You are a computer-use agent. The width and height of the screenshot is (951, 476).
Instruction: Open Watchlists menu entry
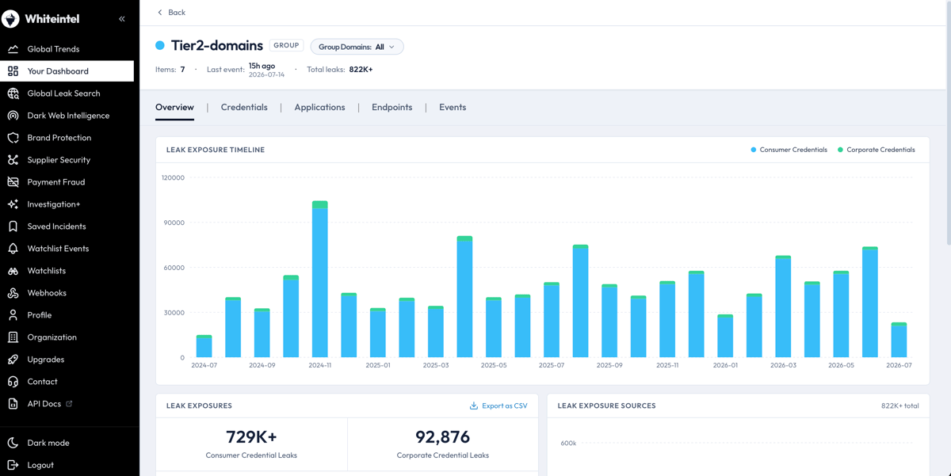click(x=67, y=271)
